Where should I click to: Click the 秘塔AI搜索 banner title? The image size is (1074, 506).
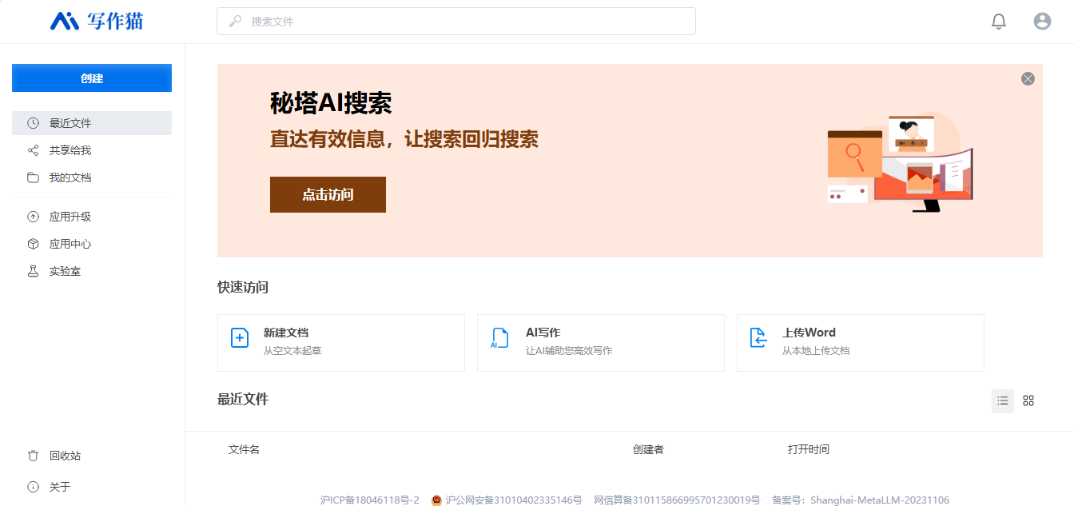pos(331,103)
